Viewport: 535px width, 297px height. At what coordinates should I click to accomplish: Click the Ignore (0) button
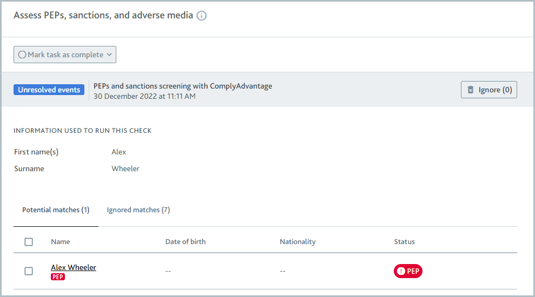[488, 90]
